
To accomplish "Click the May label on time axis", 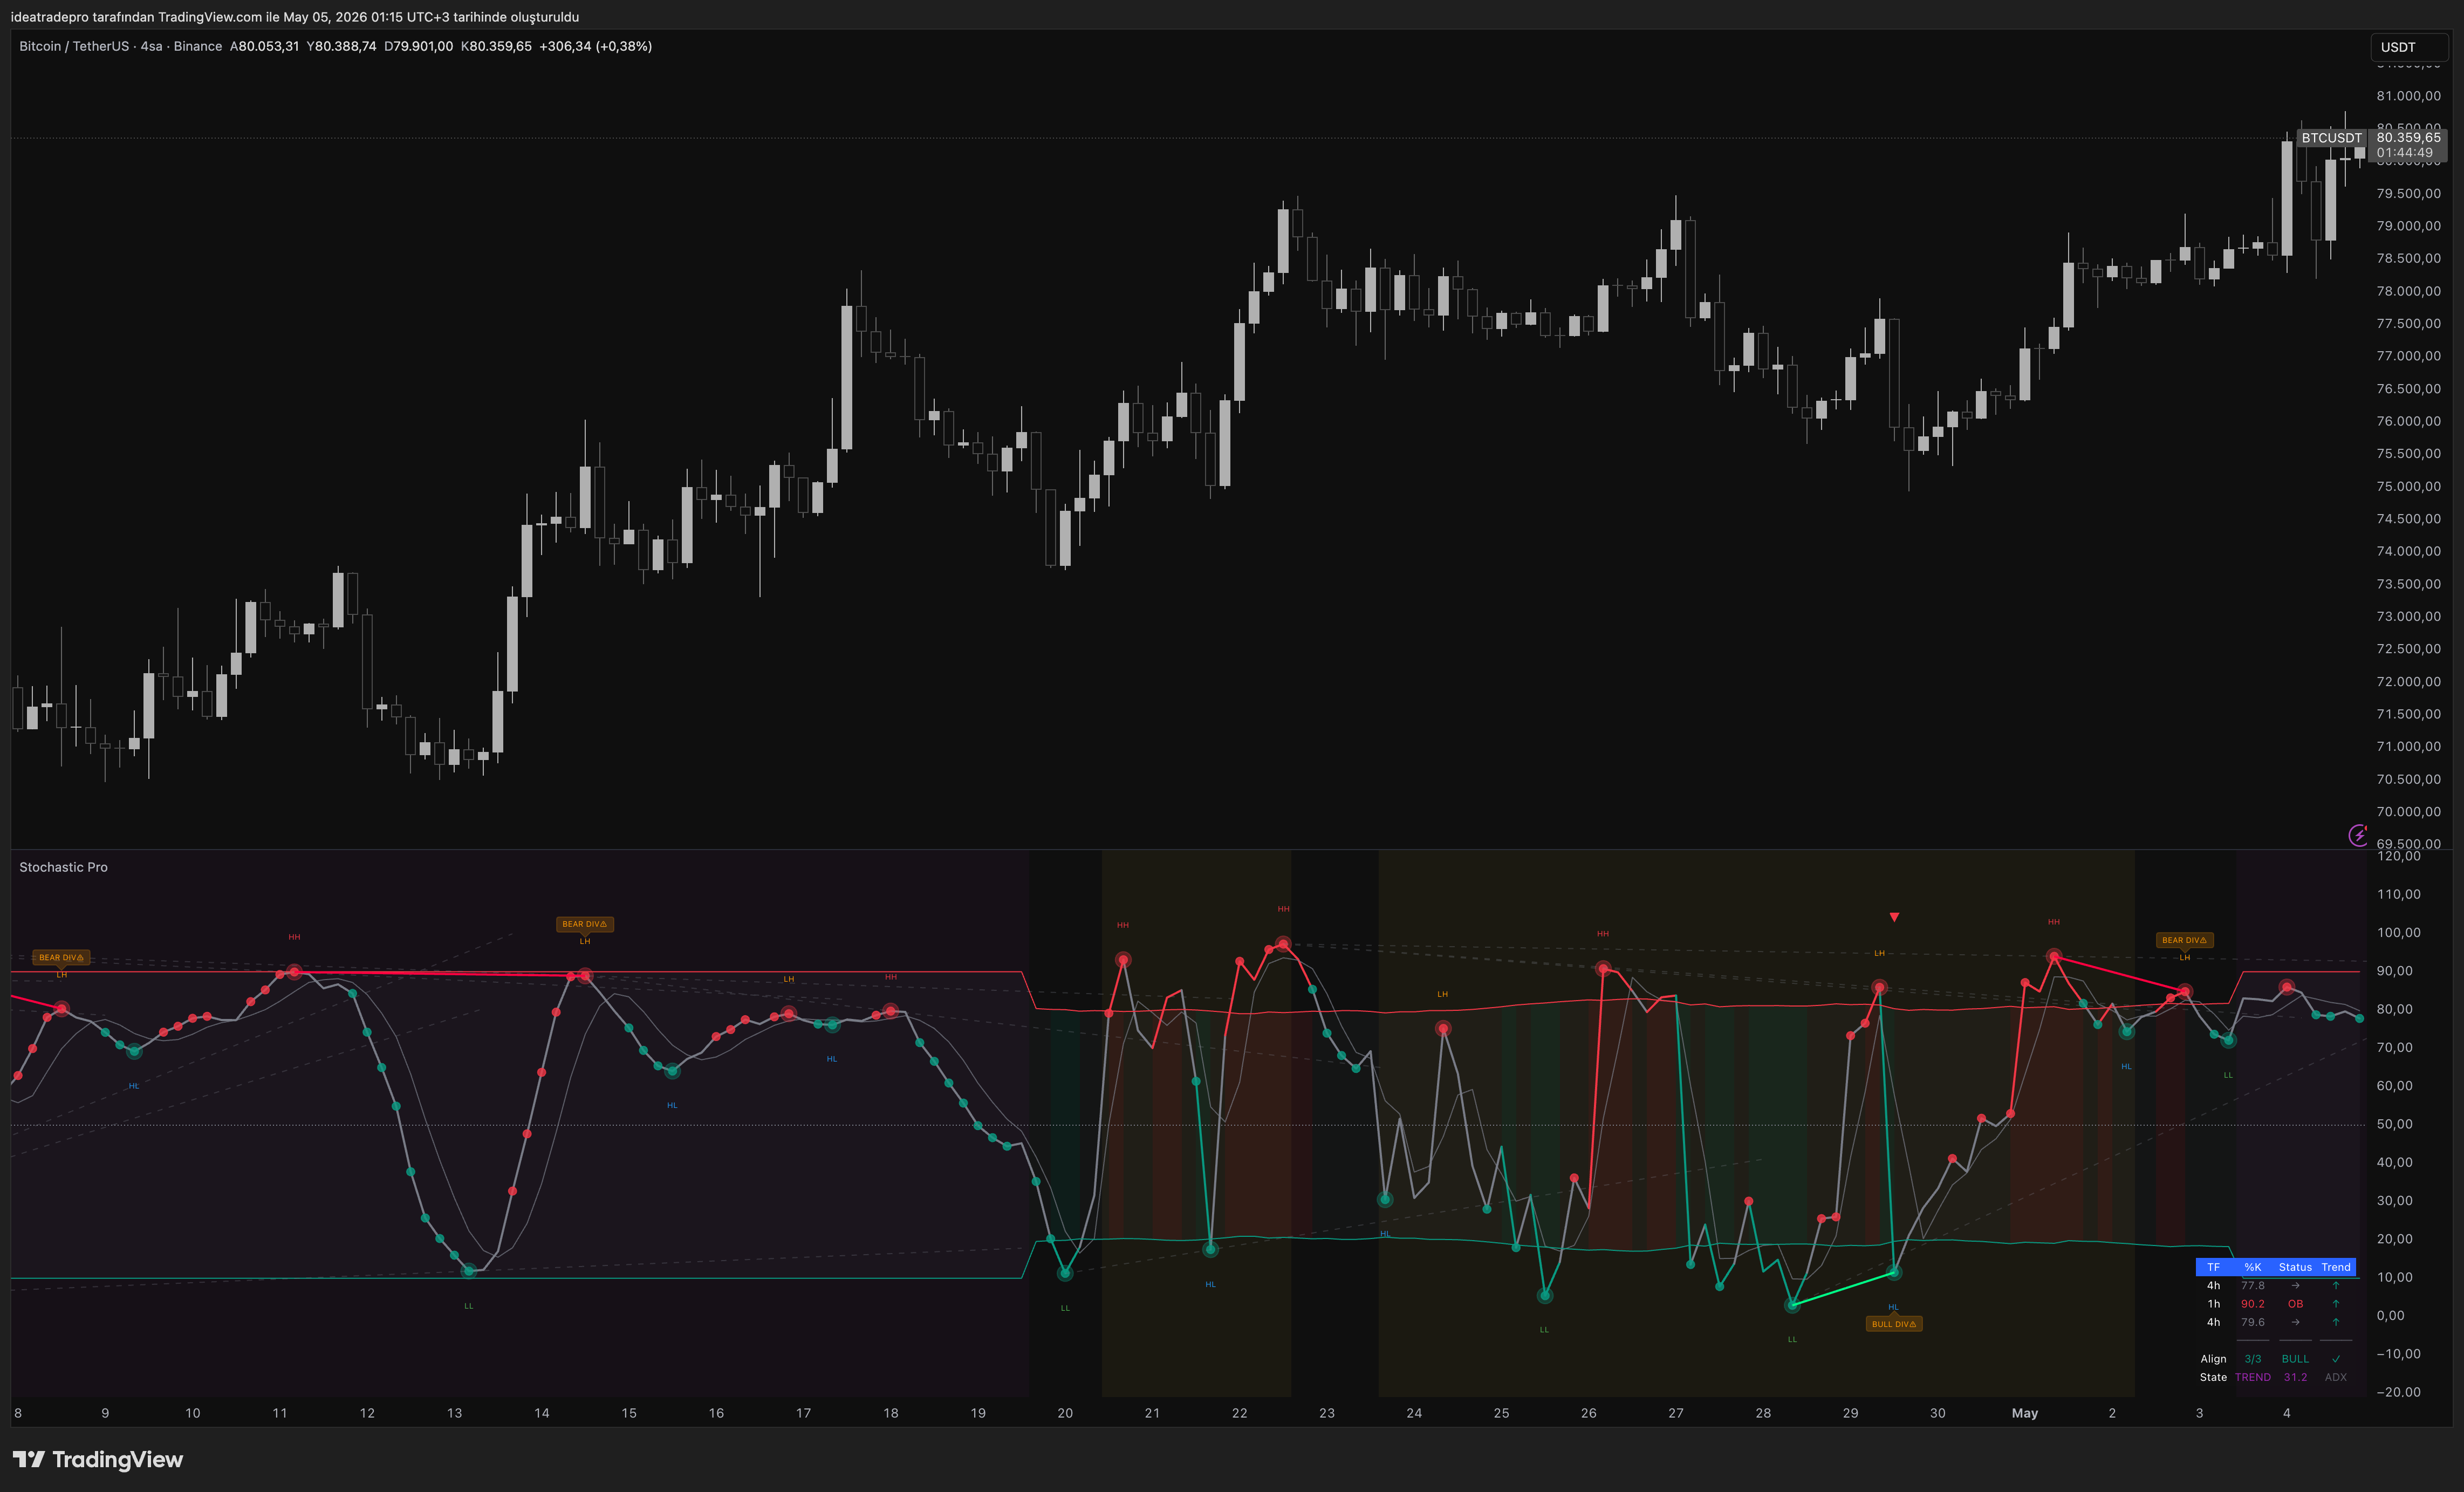I will (x=2025, y=1413).
